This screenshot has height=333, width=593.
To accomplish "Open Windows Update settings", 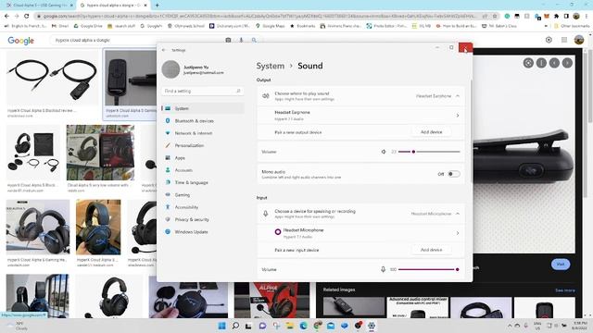I will click(203, 232).
